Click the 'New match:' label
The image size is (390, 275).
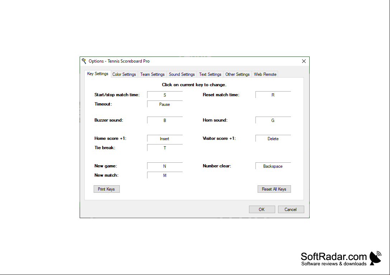click(107, 175)
